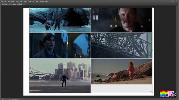The height and width of the screenshot is (100, 179).
Task: Click the dark-haired man street image
Action: click(60, 46)
